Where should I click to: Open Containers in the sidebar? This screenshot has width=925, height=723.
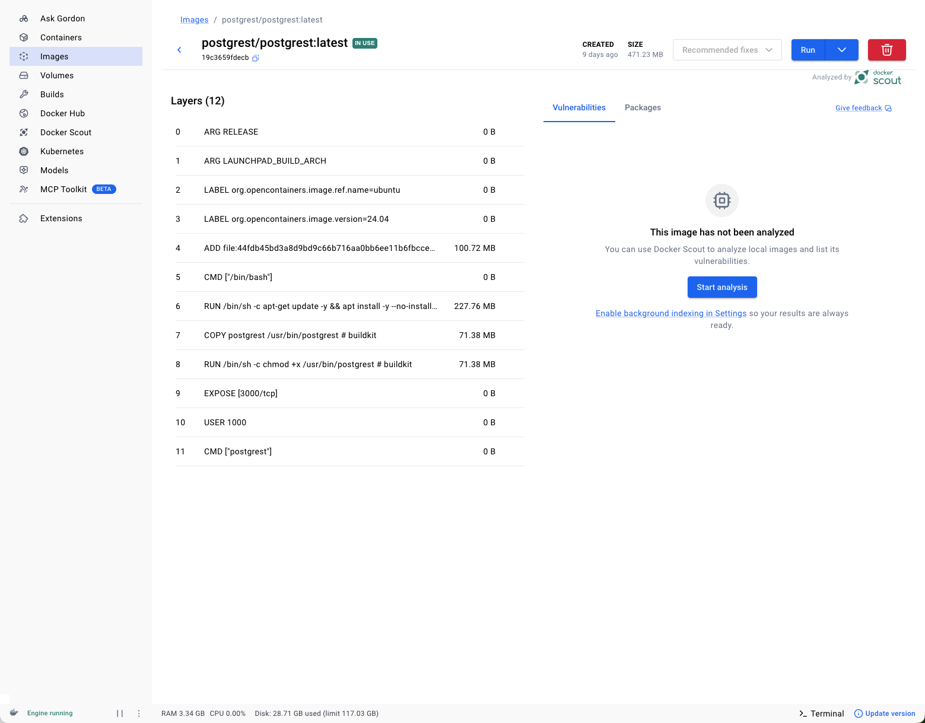pyautogui.click(x=76, y=37)
